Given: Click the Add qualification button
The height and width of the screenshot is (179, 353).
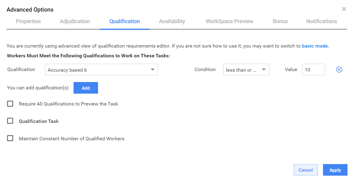Looking at the screenshot, I should point(86,88).
